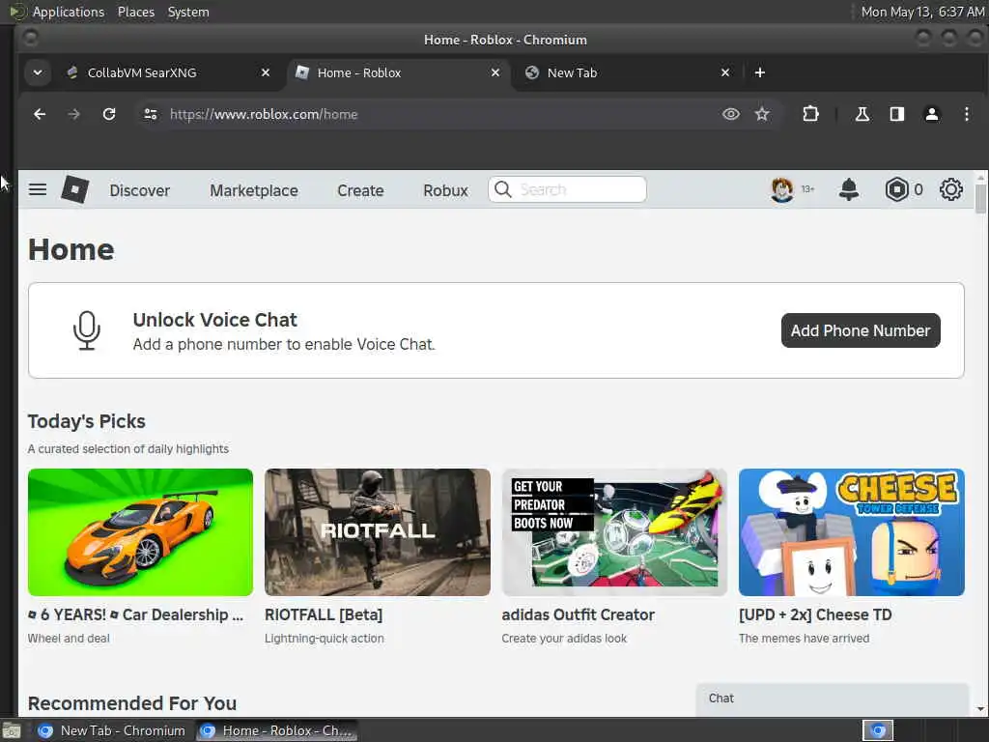Click the search magnifier icon

click(502, 189)
